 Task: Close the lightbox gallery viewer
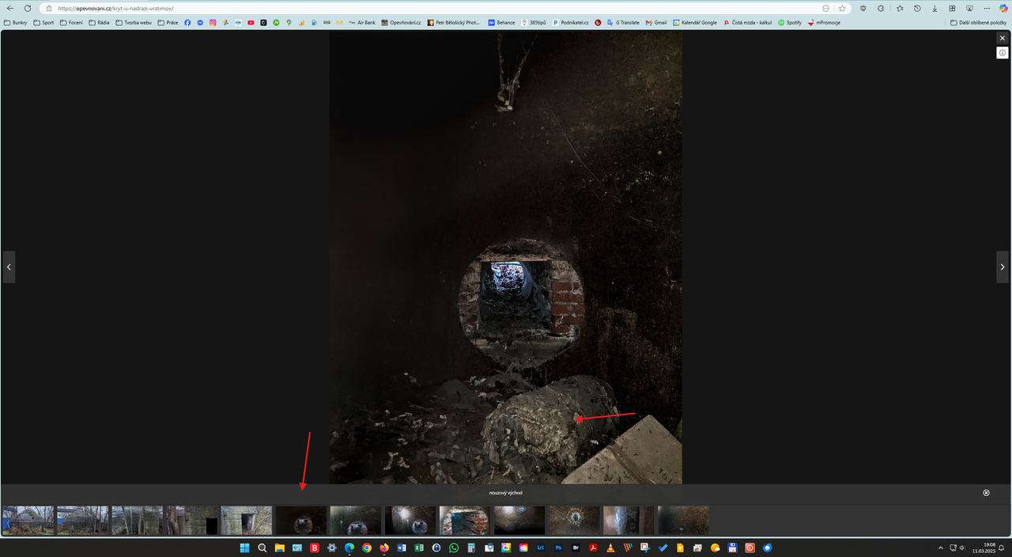pos(1003,38)
